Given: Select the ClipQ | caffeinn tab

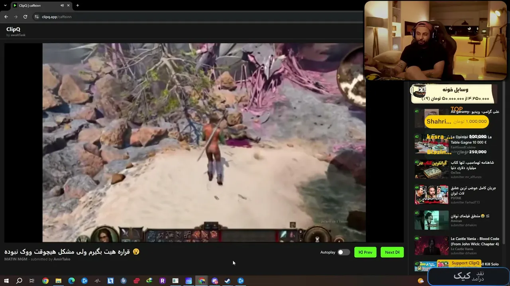Looking at the screenshot, I should click(x=41, y=6).
